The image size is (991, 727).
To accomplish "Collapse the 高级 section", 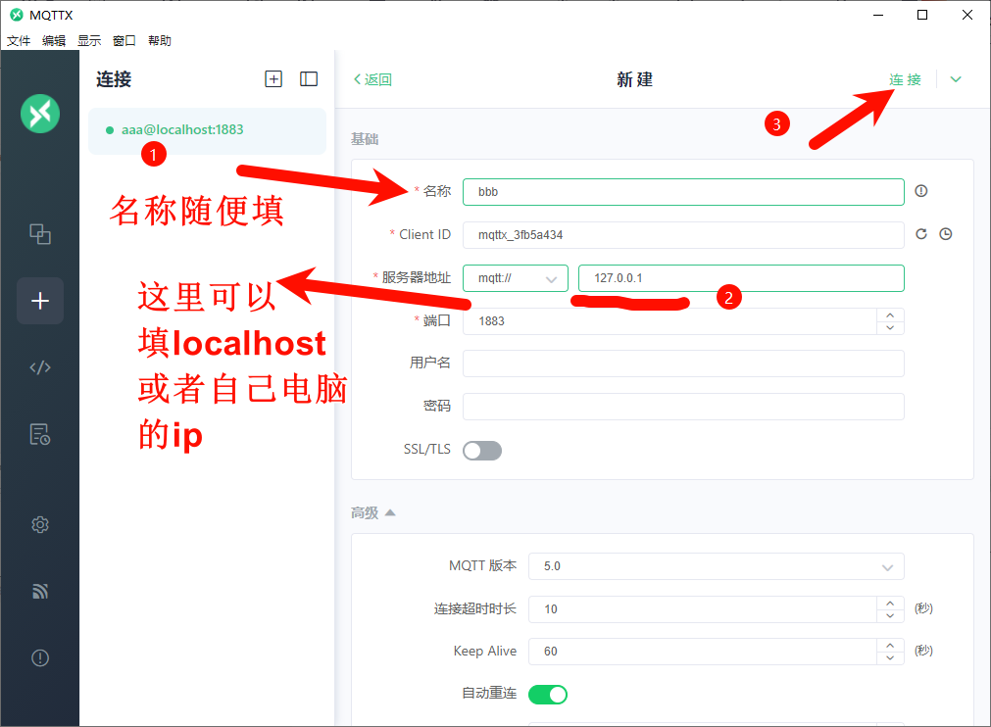I will click(372, 512).
